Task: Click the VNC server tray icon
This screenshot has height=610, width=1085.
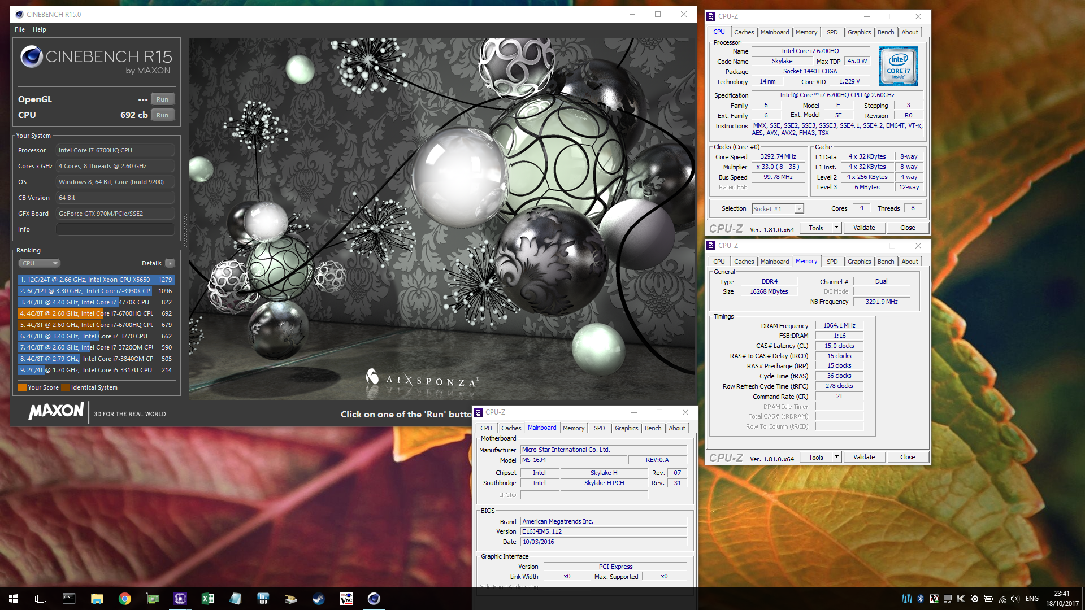Action: tap(934, 599)
